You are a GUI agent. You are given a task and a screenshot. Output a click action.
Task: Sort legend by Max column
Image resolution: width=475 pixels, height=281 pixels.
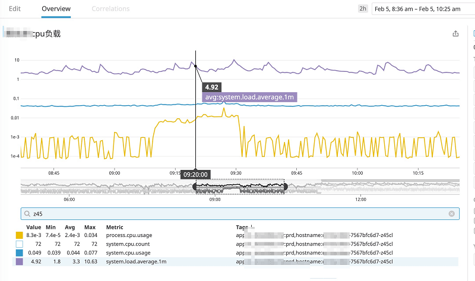[x=90, y=227]
